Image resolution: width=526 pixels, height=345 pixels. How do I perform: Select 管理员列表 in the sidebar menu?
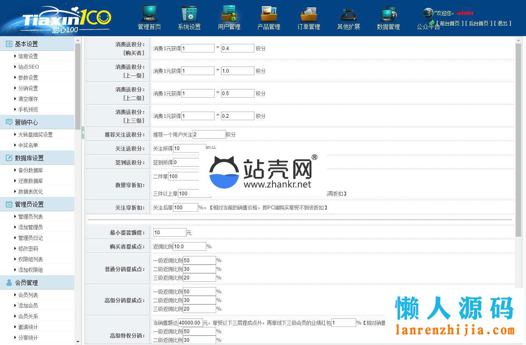[30, 217]
